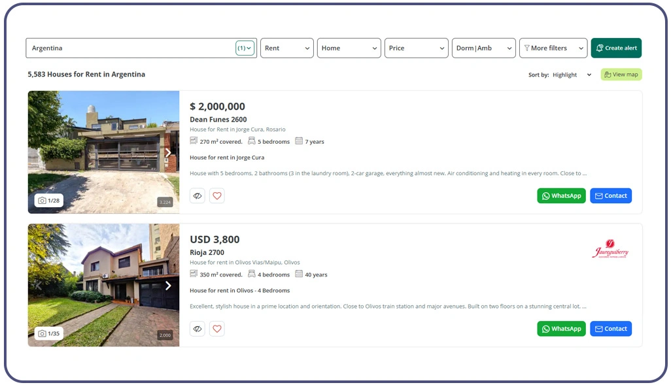
Task: Click the Contact button on Dean Funes listing
Action: (611, 195)
